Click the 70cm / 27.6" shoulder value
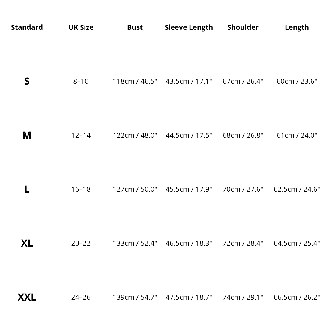 click(x=243, y=189)
